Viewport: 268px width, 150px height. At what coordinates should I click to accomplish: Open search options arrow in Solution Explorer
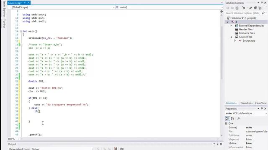(x=266, y=13)
